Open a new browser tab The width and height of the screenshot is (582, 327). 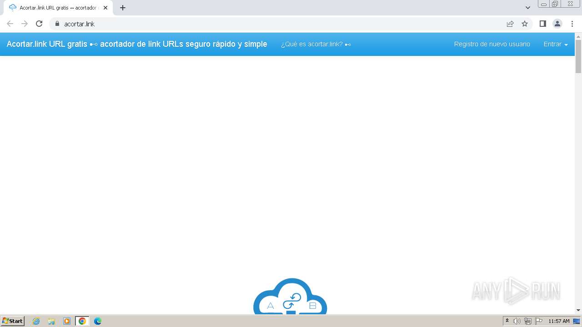click(123, 8)
